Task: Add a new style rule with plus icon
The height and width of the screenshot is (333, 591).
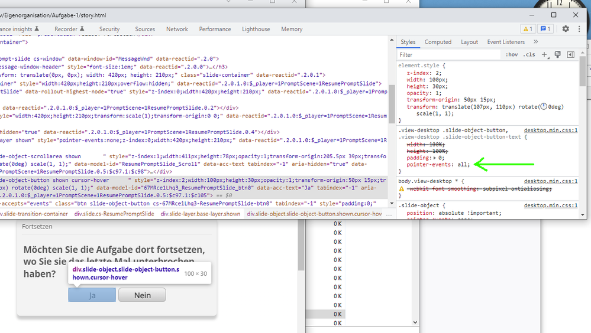Action: coord(544,54)
